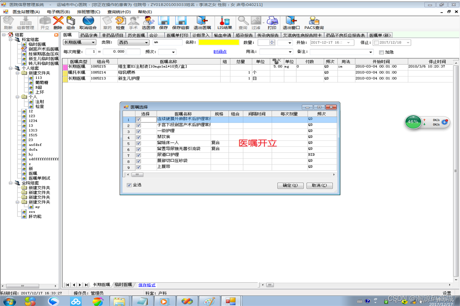Click the 保存 save toolbar icon

[x=164, y=23]
